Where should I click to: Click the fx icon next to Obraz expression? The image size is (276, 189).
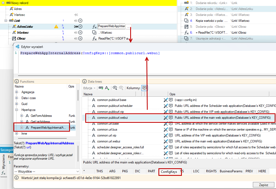(x=94, y=38)
